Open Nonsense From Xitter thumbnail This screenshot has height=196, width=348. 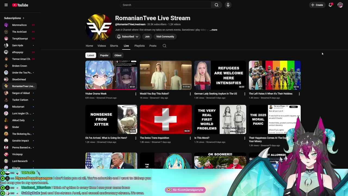[111, 119]
